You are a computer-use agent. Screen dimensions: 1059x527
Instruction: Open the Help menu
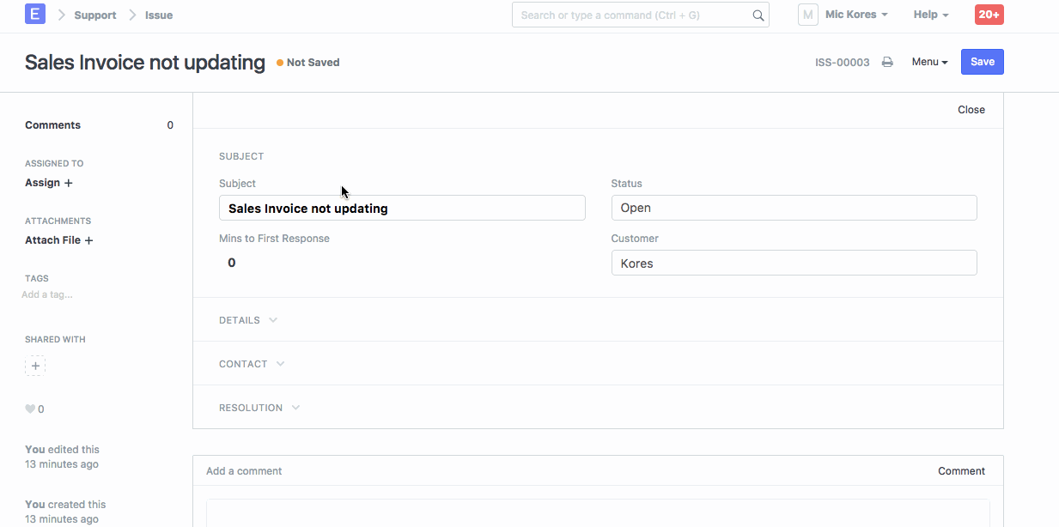pyautogui.click(x=930, y=15)
